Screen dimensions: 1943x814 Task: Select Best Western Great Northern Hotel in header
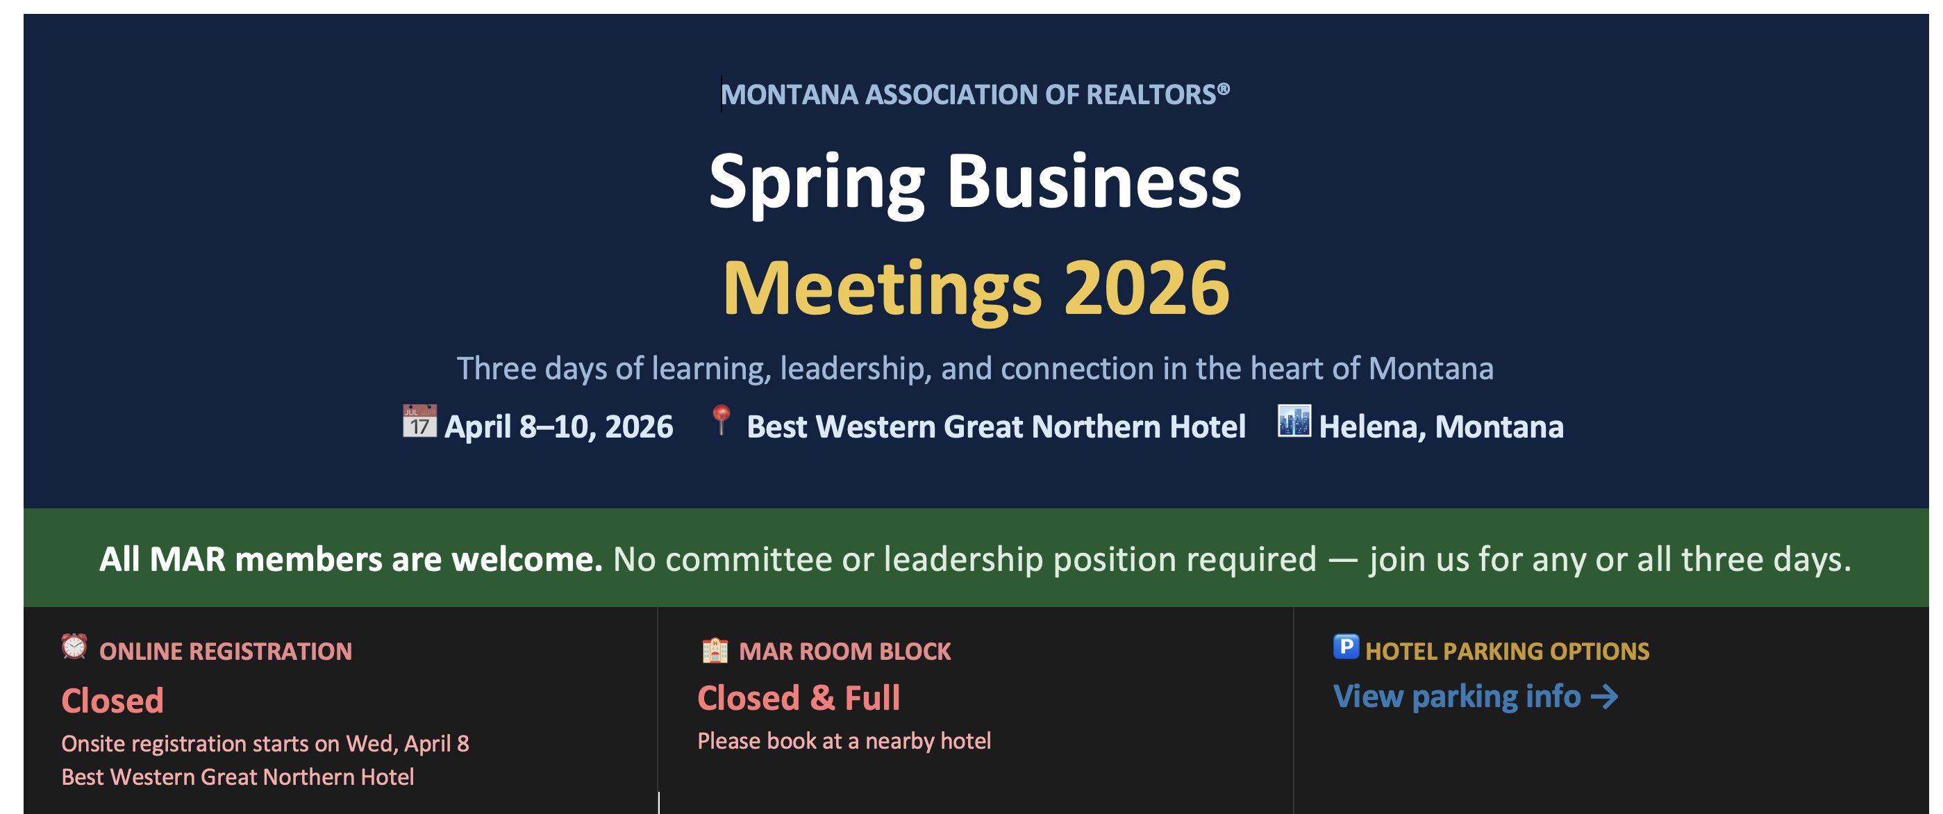(996, 427)
